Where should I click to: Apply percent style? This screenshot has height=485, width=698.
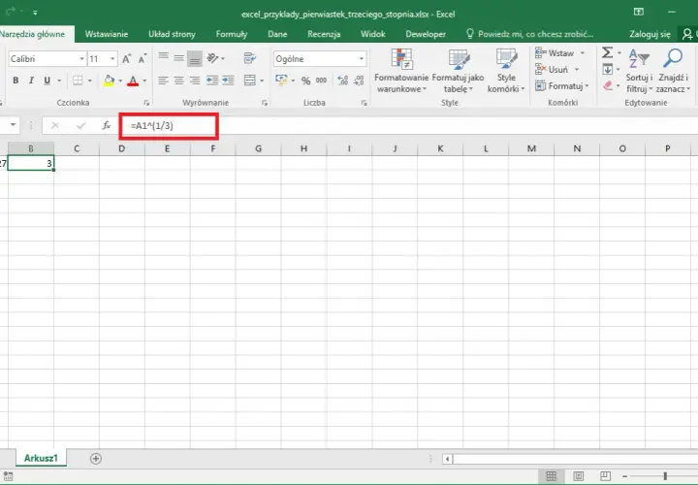click(x=305, y=81)
